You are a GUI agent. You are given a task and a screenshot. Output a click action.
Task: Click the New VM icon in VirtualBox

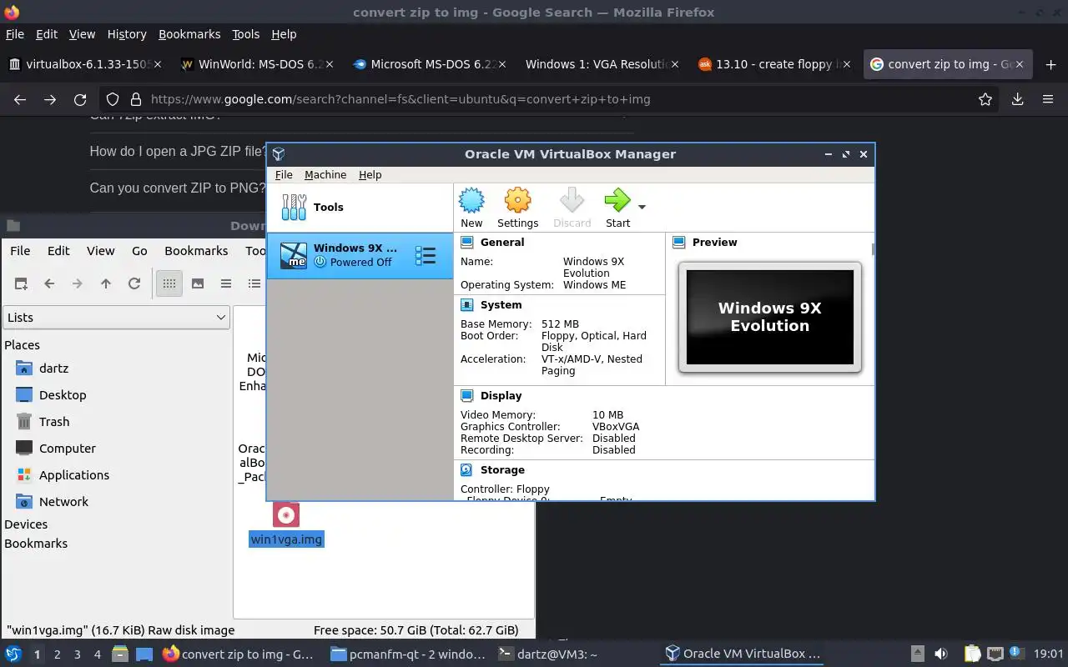pyautogui.click(x=471, y=201)
